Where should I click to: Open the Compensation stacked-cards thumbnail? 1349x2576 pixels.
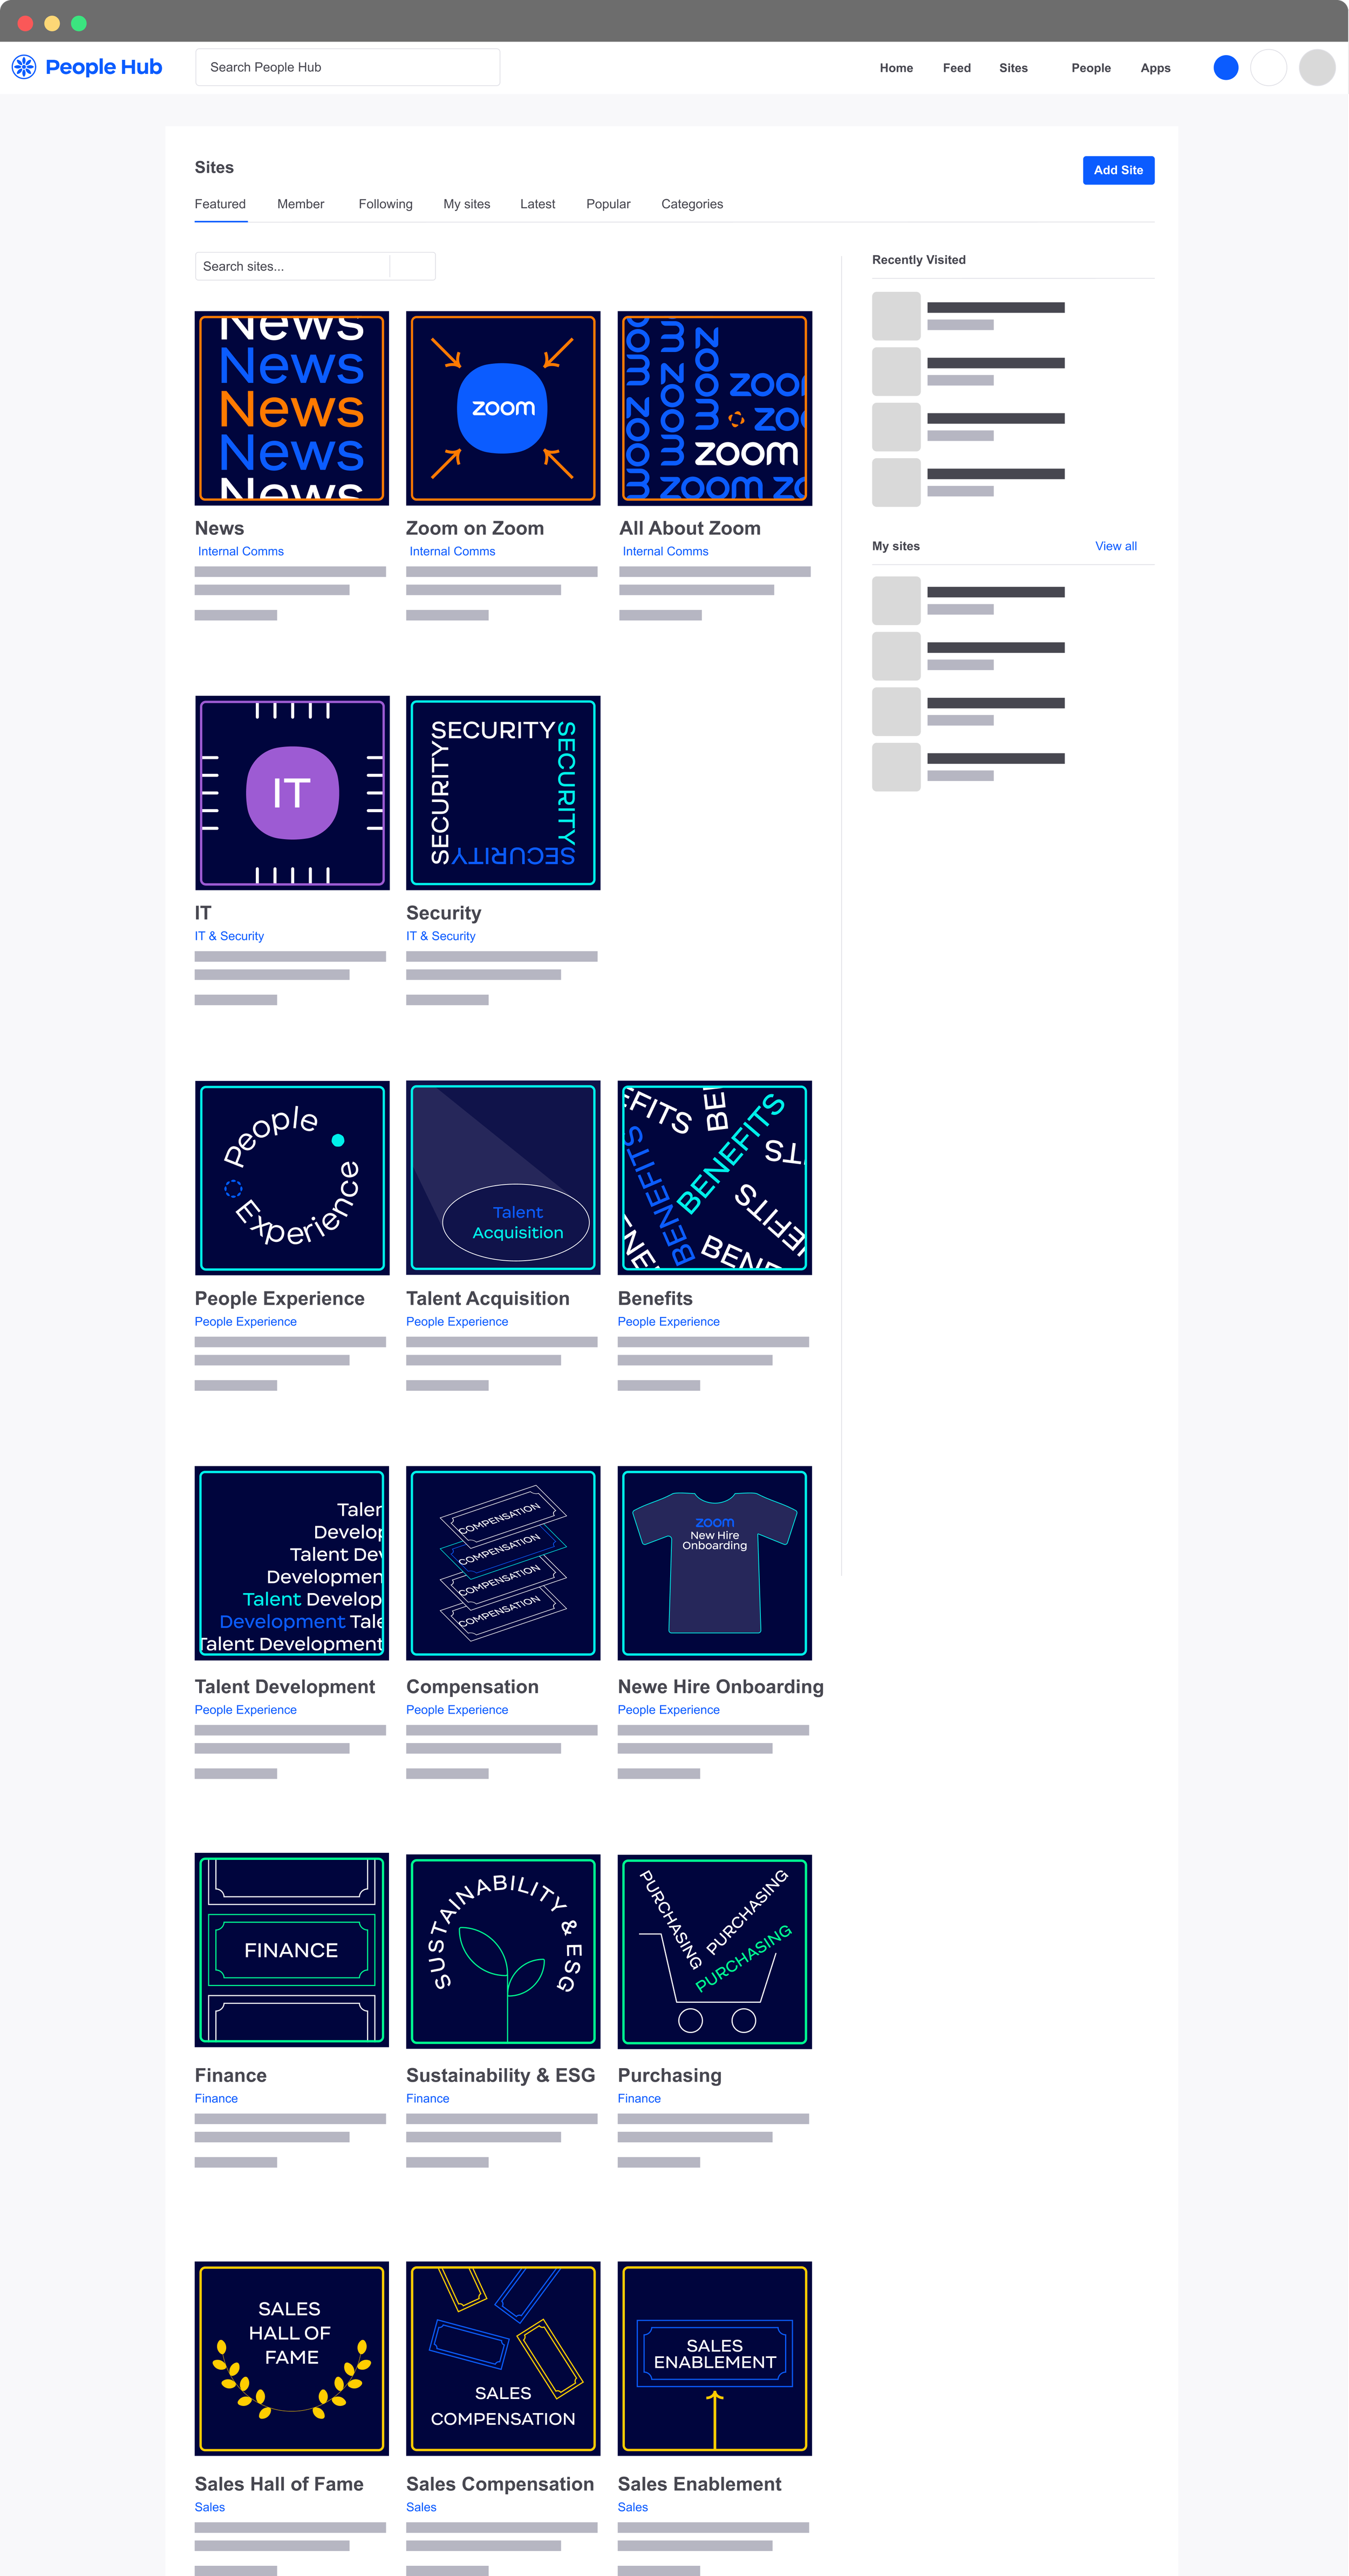click(503, 1563)
